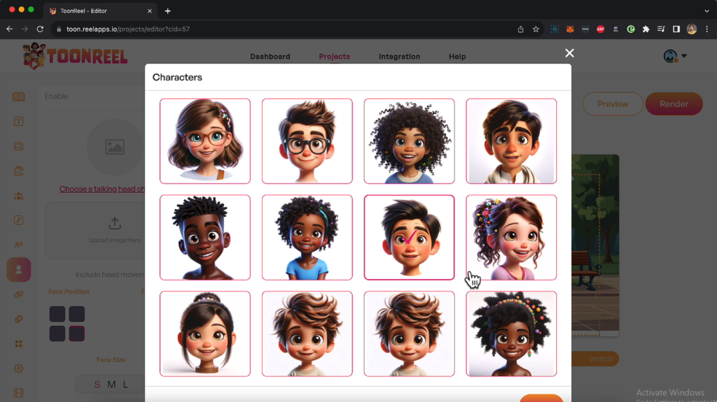
Task: Choose the girl with blue headband and blue shirt
Action: (x=307, y=238)
